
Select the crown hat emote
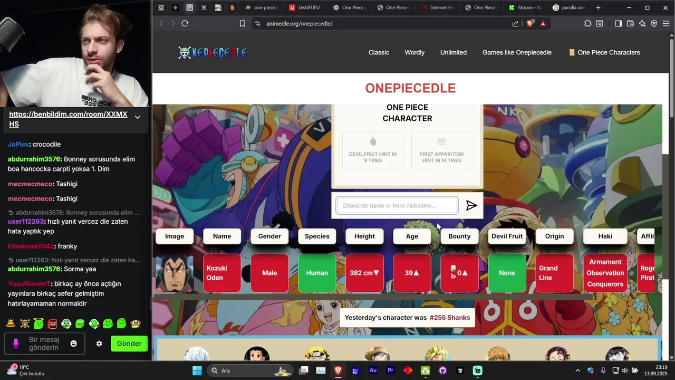click(11, 324)
